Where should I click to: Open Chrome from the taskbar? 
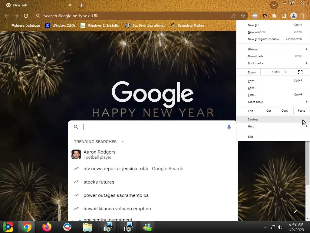[x=27, y=227]
